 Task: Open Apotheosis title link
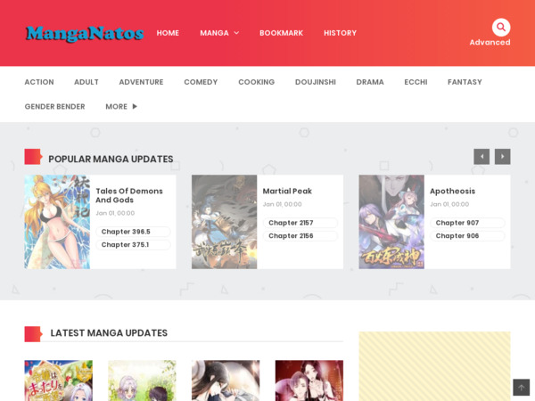[x=452, y=191]
